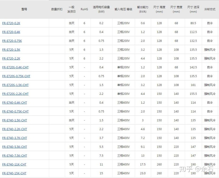Open the FR-E740-3.7K-CHT model link
The height and width of the screenshot is (178, 219).
15,138
